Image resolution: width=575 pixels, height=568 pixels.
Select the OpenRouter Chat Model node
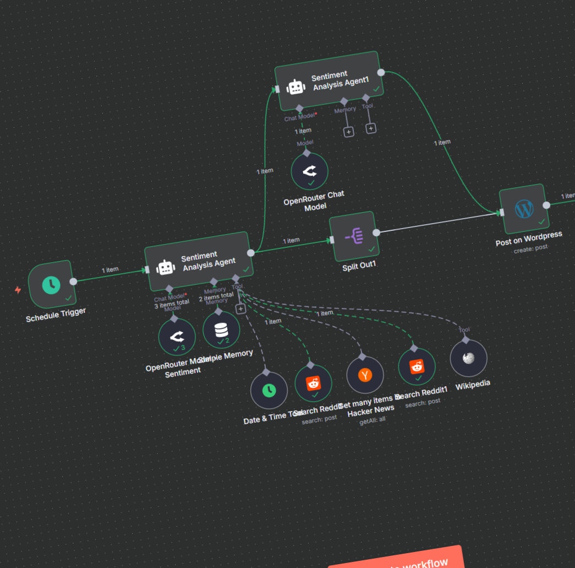point(309,171)
